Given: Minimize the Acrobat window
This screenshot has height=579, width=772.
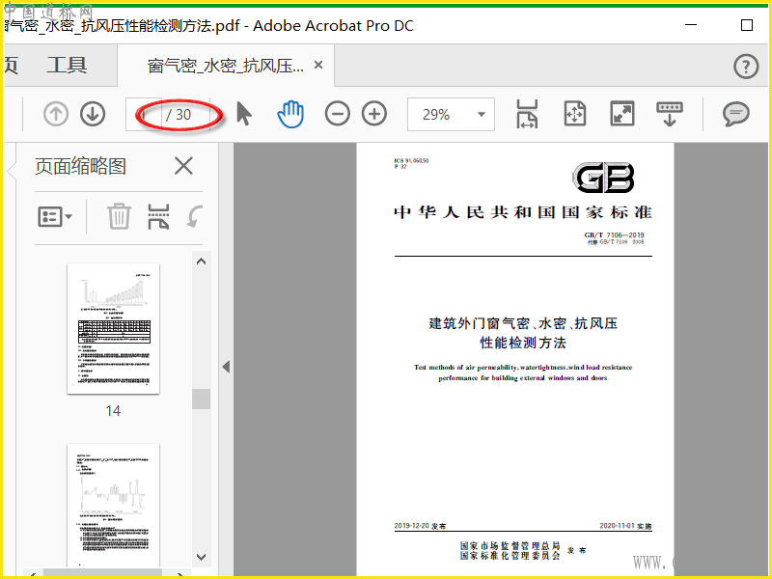Looking at the screenshot, I should [x=691, y=25].
